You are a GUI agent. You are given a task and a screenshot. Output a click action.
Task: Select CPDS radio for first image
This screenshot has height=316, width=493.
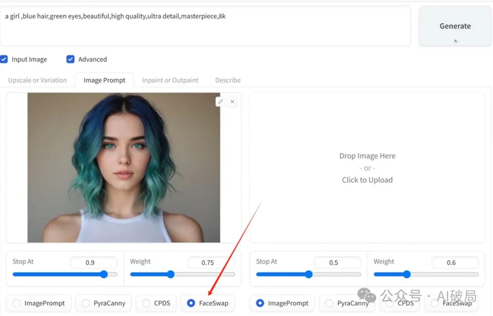tap(146, 303)
